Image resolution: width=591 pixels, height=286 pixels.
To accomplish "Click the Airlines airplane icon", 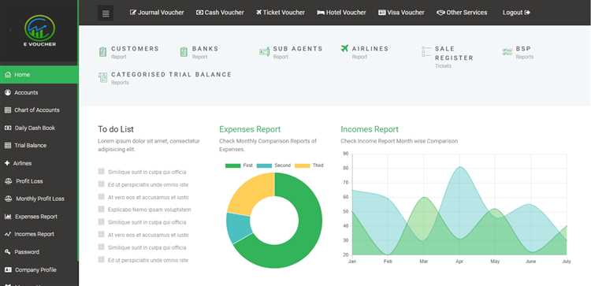I will point(344,48).
